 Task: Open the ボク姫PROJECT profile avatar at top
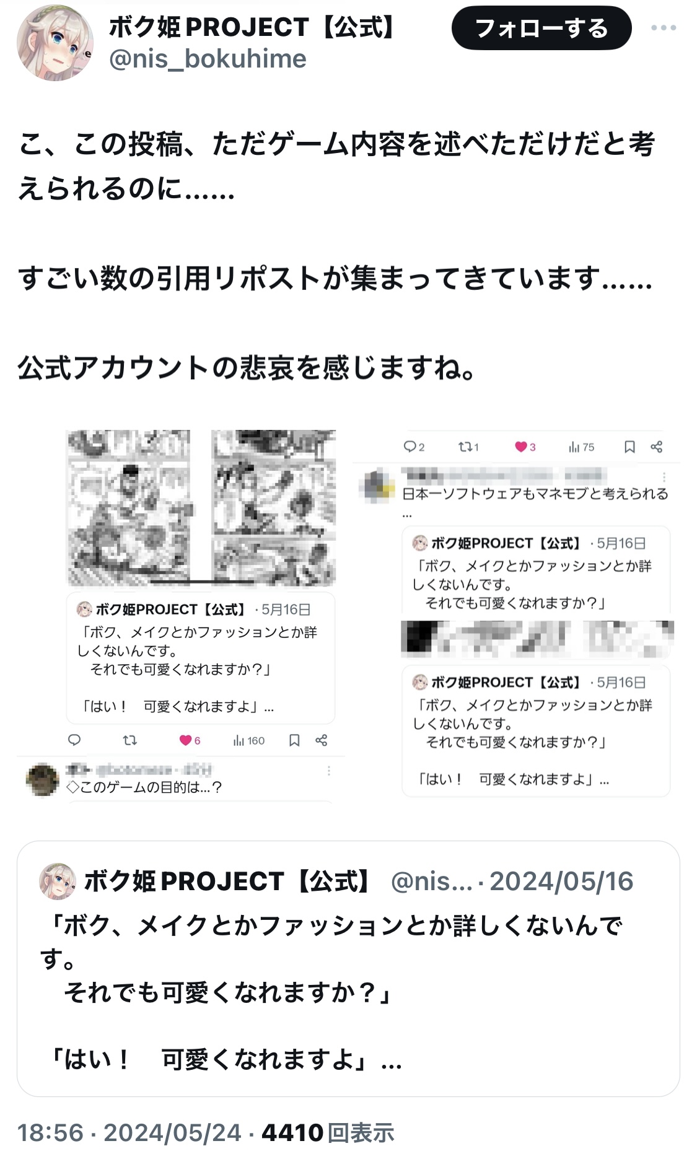click(x=55, y=43)
